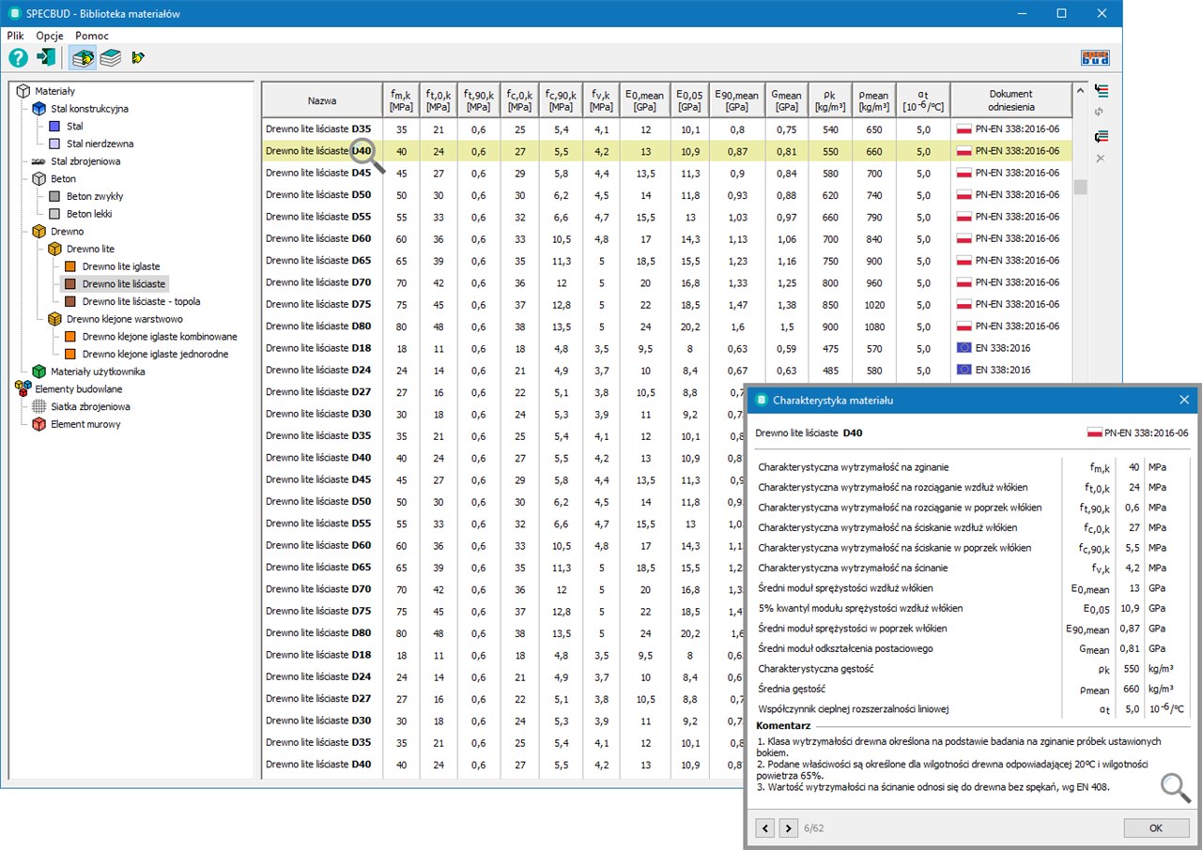Click the Nazwa column header
The height and width of the screenshot is (850, 1202).
click(321, 100)
